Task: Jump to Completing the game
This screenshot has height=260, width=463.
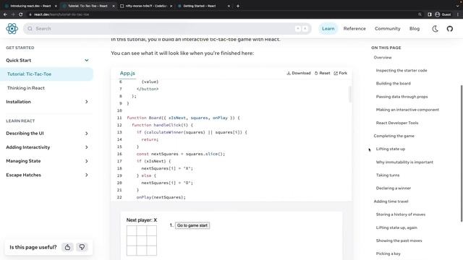Action: (394, 136)
